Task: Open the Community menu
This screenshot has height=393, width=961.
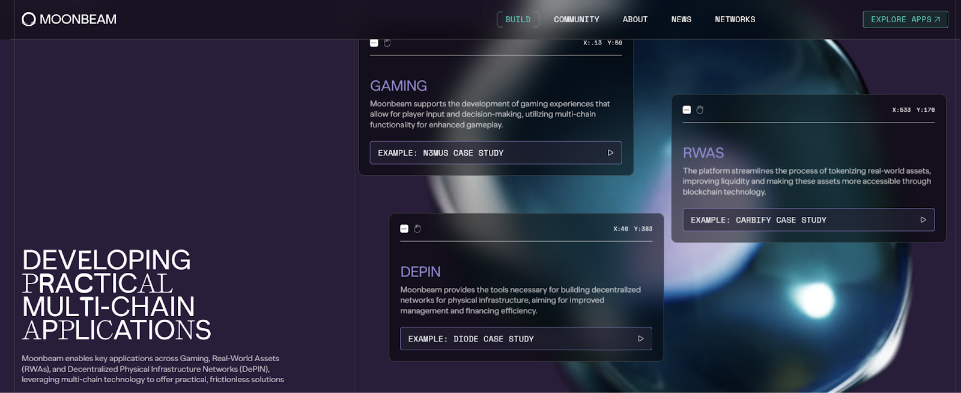Action: click(x=577, y=19)
